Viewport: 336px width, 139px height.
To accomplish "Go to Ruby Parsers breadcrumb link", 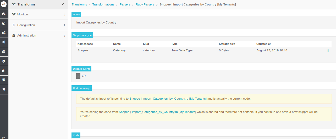I will [x=145, y=5].
